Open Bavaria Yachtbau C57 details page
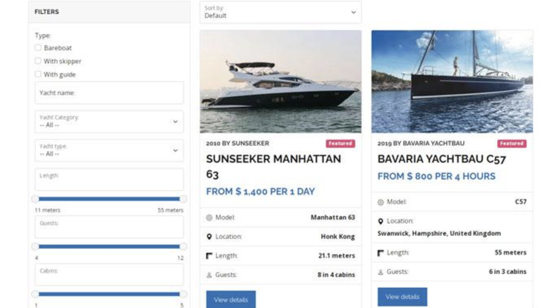 coord(402,297)
